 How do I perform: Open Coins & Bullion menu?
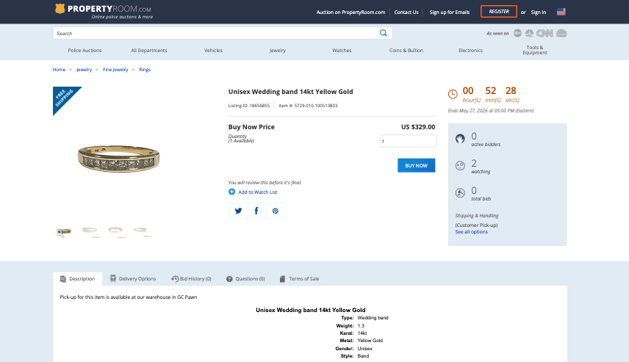pos(406,50)
